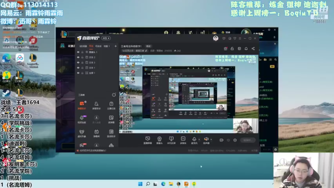
Task: Switch to the first scene tab
Action: click(83, 46)
